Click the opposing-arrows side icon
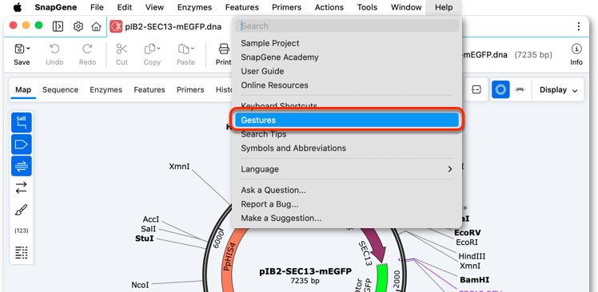598x292 pixels. (22, 187)
